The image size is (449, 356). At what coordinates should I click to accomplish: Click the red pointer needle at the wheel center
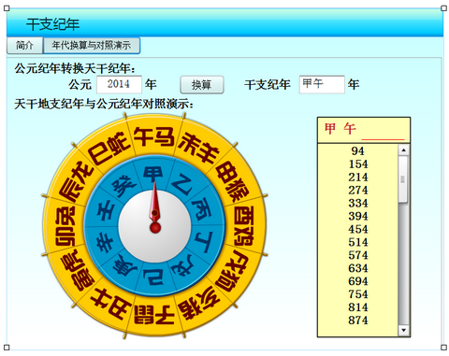[155, 207]
